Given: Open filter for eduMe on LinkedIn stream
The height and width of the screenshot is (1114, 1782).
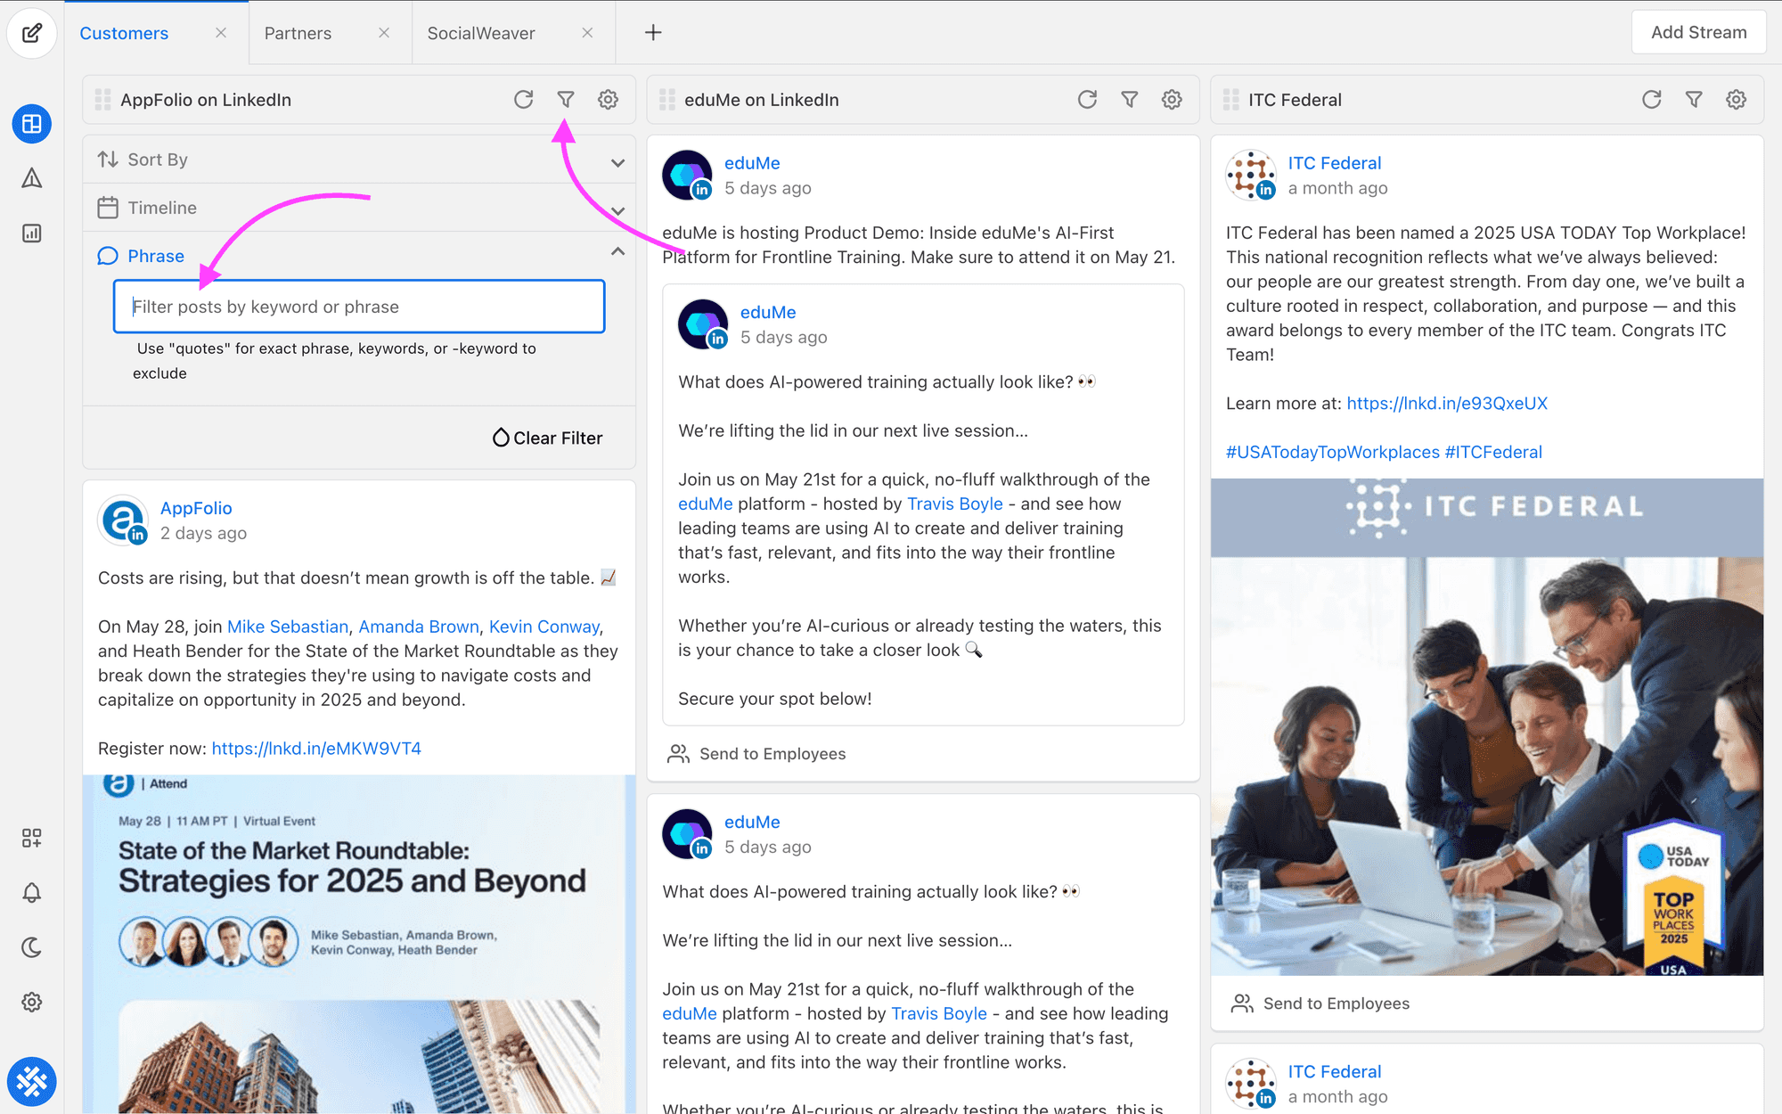Looking at the screenshot, I should (1130, 100).
